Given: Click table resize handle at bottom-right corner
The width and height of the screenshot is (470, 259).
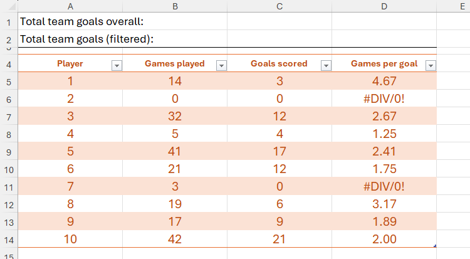Looking at the screenshot, I should 435,246.
